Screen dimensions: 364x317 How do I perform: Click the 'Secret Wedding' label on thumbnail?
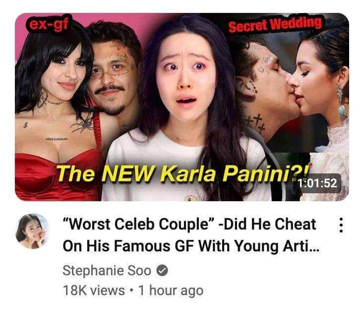[x=275, y=24]
